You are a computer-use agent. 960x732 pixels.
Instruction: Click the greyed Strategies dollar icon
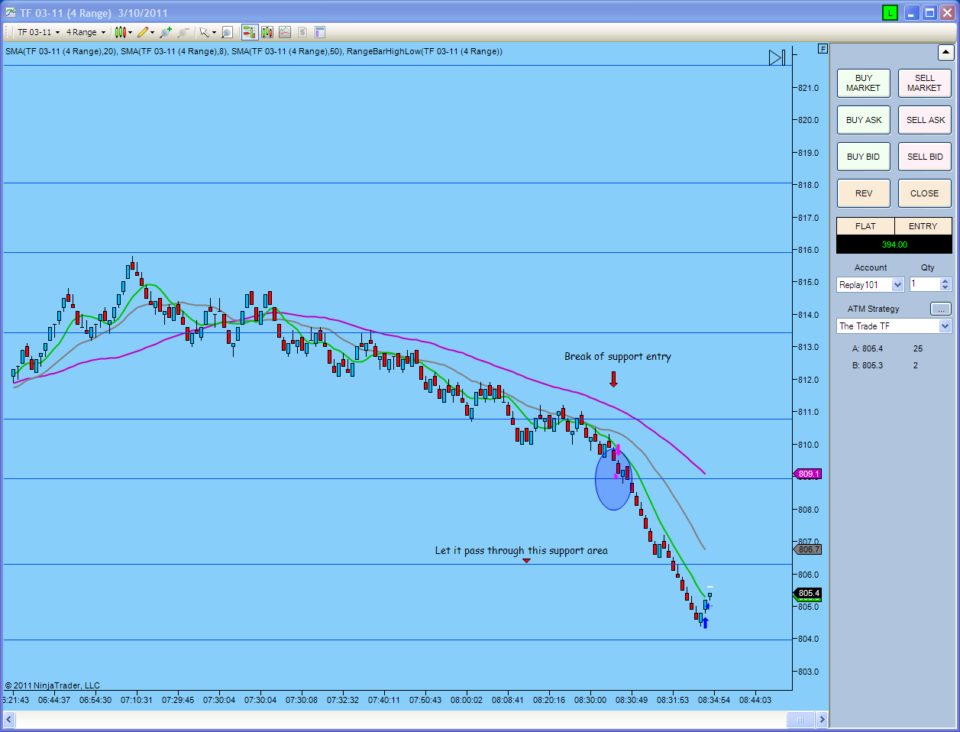coord(302,32)
